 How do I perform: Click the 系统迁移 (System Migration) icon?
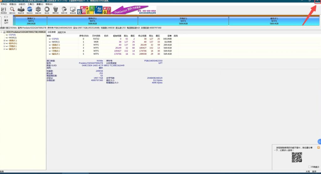(x=73, y=10)
